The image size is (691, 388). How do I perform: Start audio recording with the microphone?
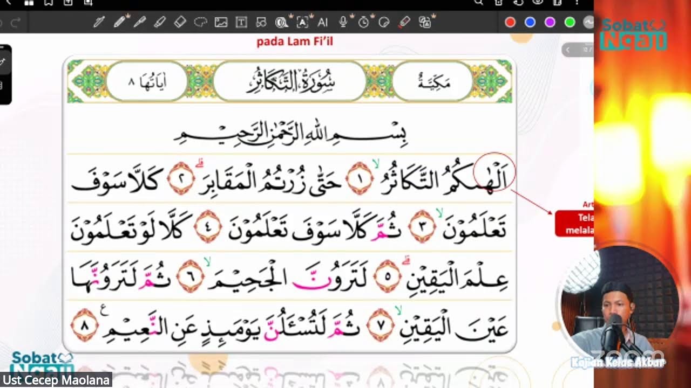pos(343,22)
